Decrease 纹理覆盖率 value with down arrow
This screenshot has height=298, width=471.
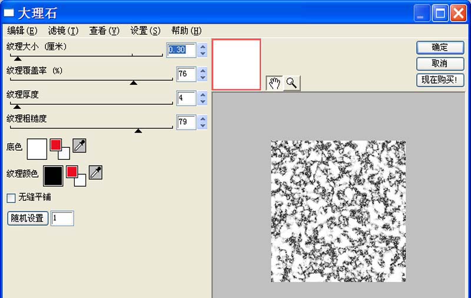[203, 77]
